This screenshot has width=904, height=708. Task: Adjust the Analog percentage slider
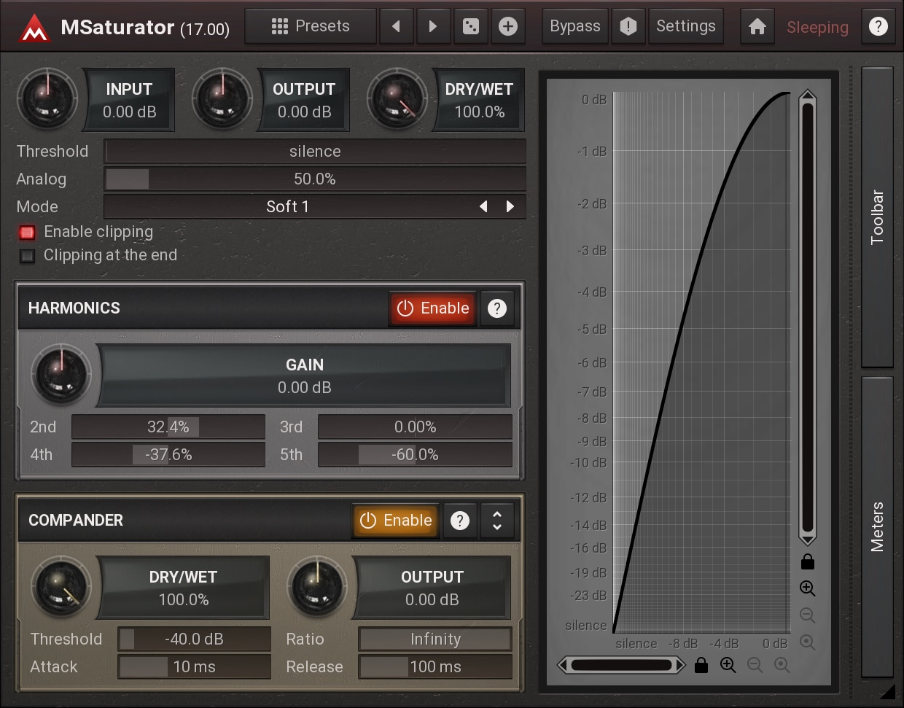coord(315,179)
